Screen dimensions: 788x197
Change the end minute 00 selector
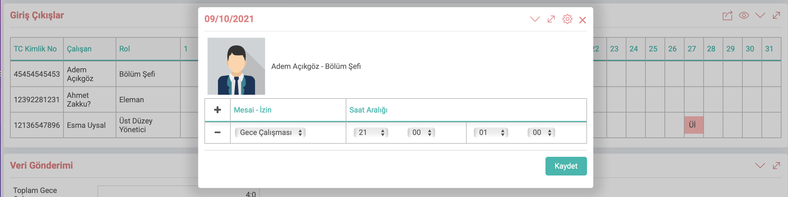(x=541, y=132)
